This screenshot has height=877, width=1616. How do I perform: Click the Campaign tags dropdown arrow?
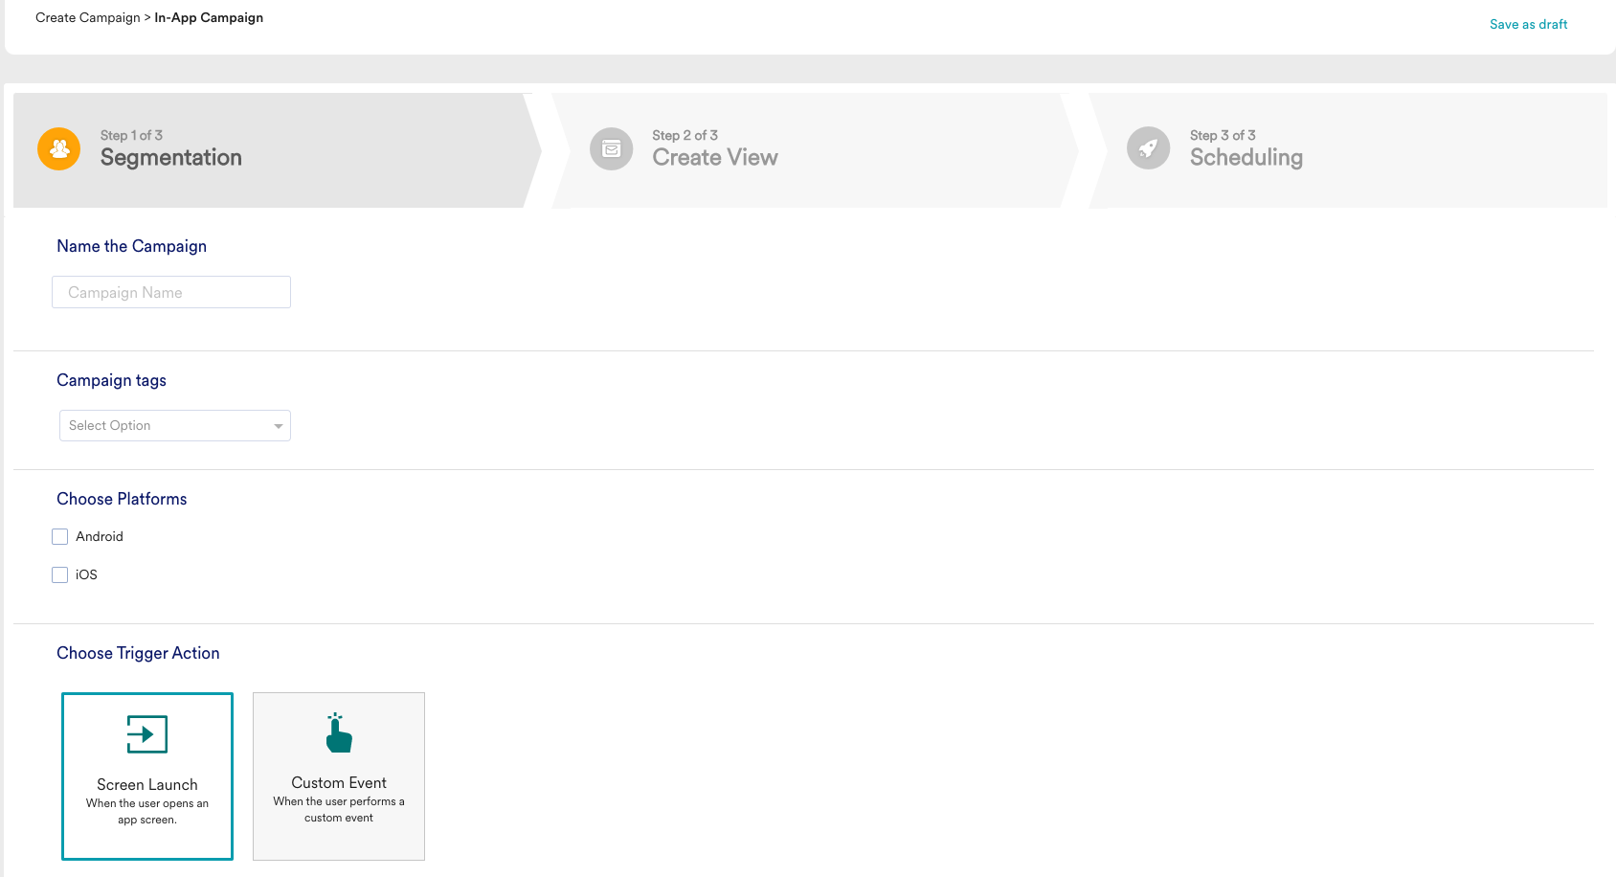tap(279, 426)
